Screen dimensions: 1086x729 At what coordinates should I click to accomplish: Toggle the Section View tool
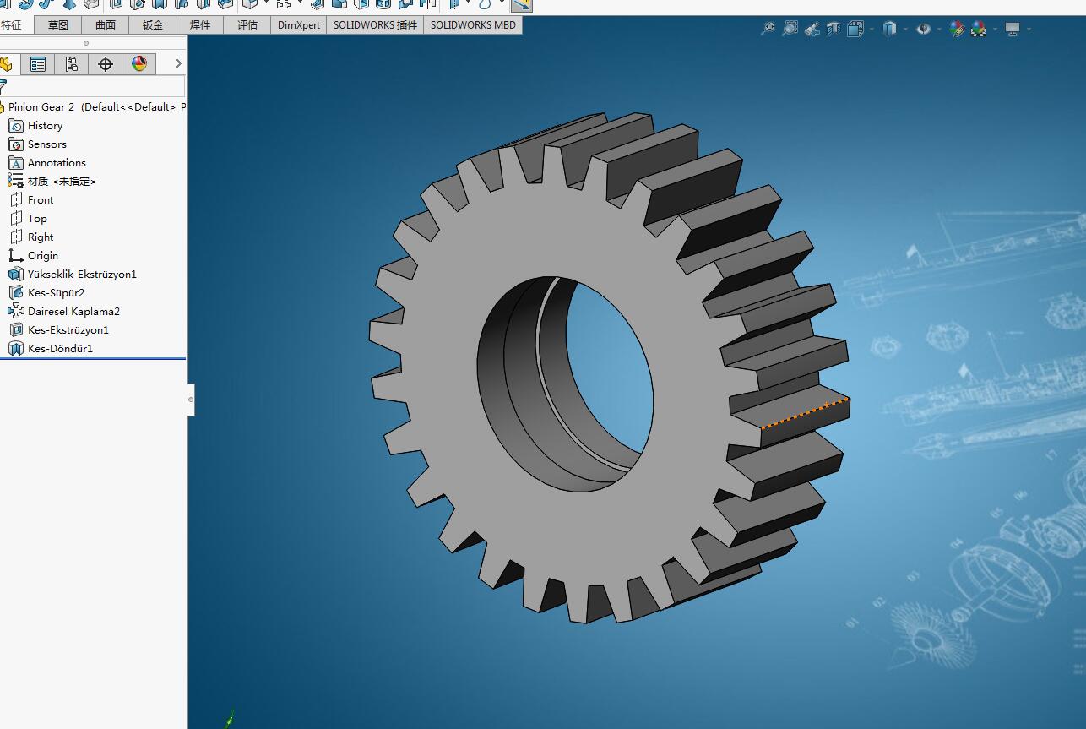point(834,29)
